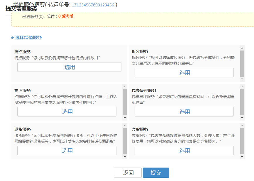Click up arrow in 包裹复秤服务 scrollbar
This screenshot has width=254, height=181.
coord(242,87)
